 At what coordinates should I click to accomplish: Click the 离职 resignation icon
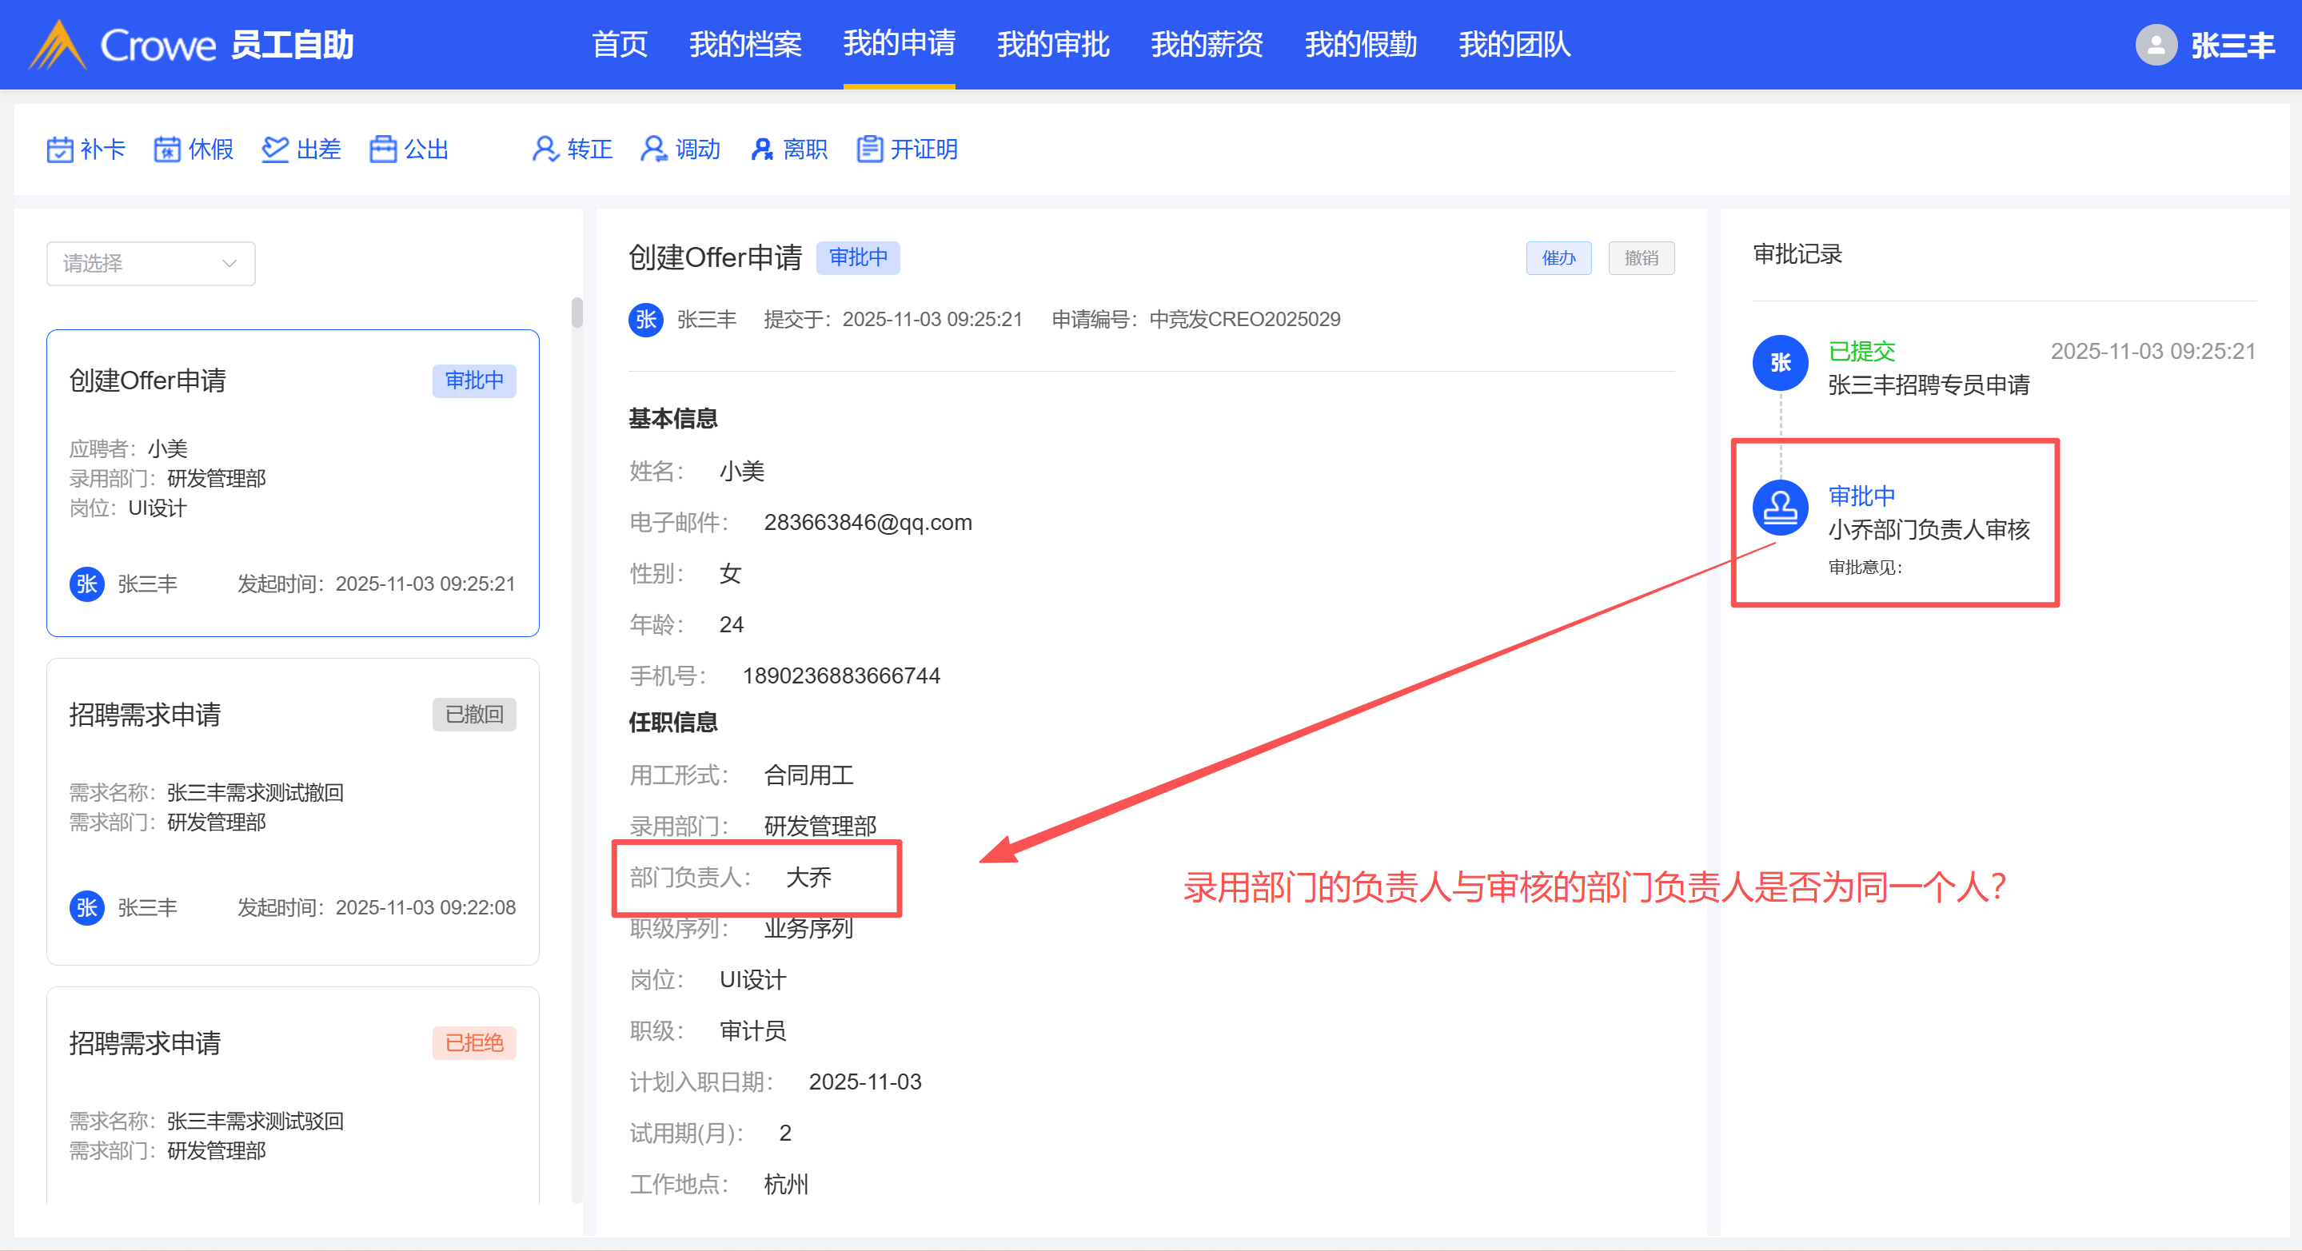761,149
